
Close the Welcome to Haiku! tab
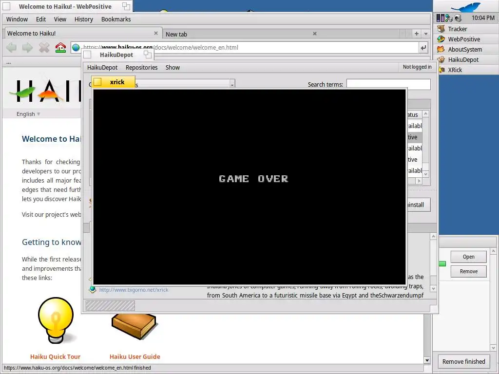pos(156,33)
